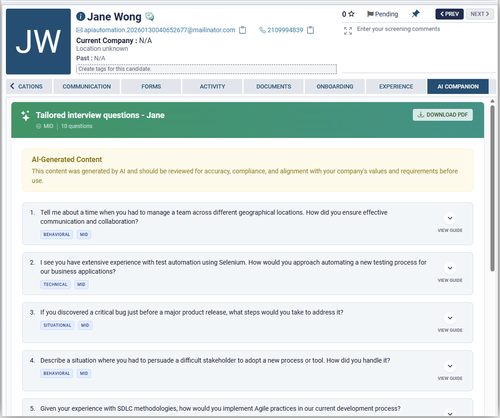This screenshot has height=418, width=500.
Task: Click the candidate email address link
Action: (x=159, y=30)
